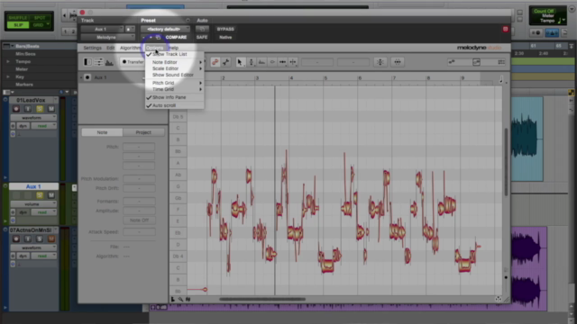Select the Timing tool in Melodyne toolbar
The image size is (577, 324).
(282, 62)
